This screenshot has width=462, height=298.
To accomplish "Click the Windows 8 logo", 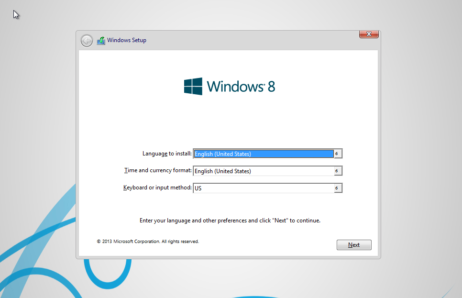I will (x=230, y=87).
